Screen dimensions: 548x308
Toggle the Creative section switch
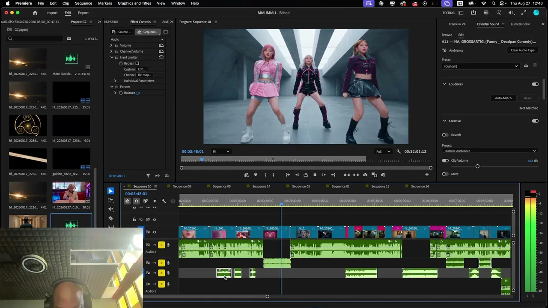pos(535,121)
